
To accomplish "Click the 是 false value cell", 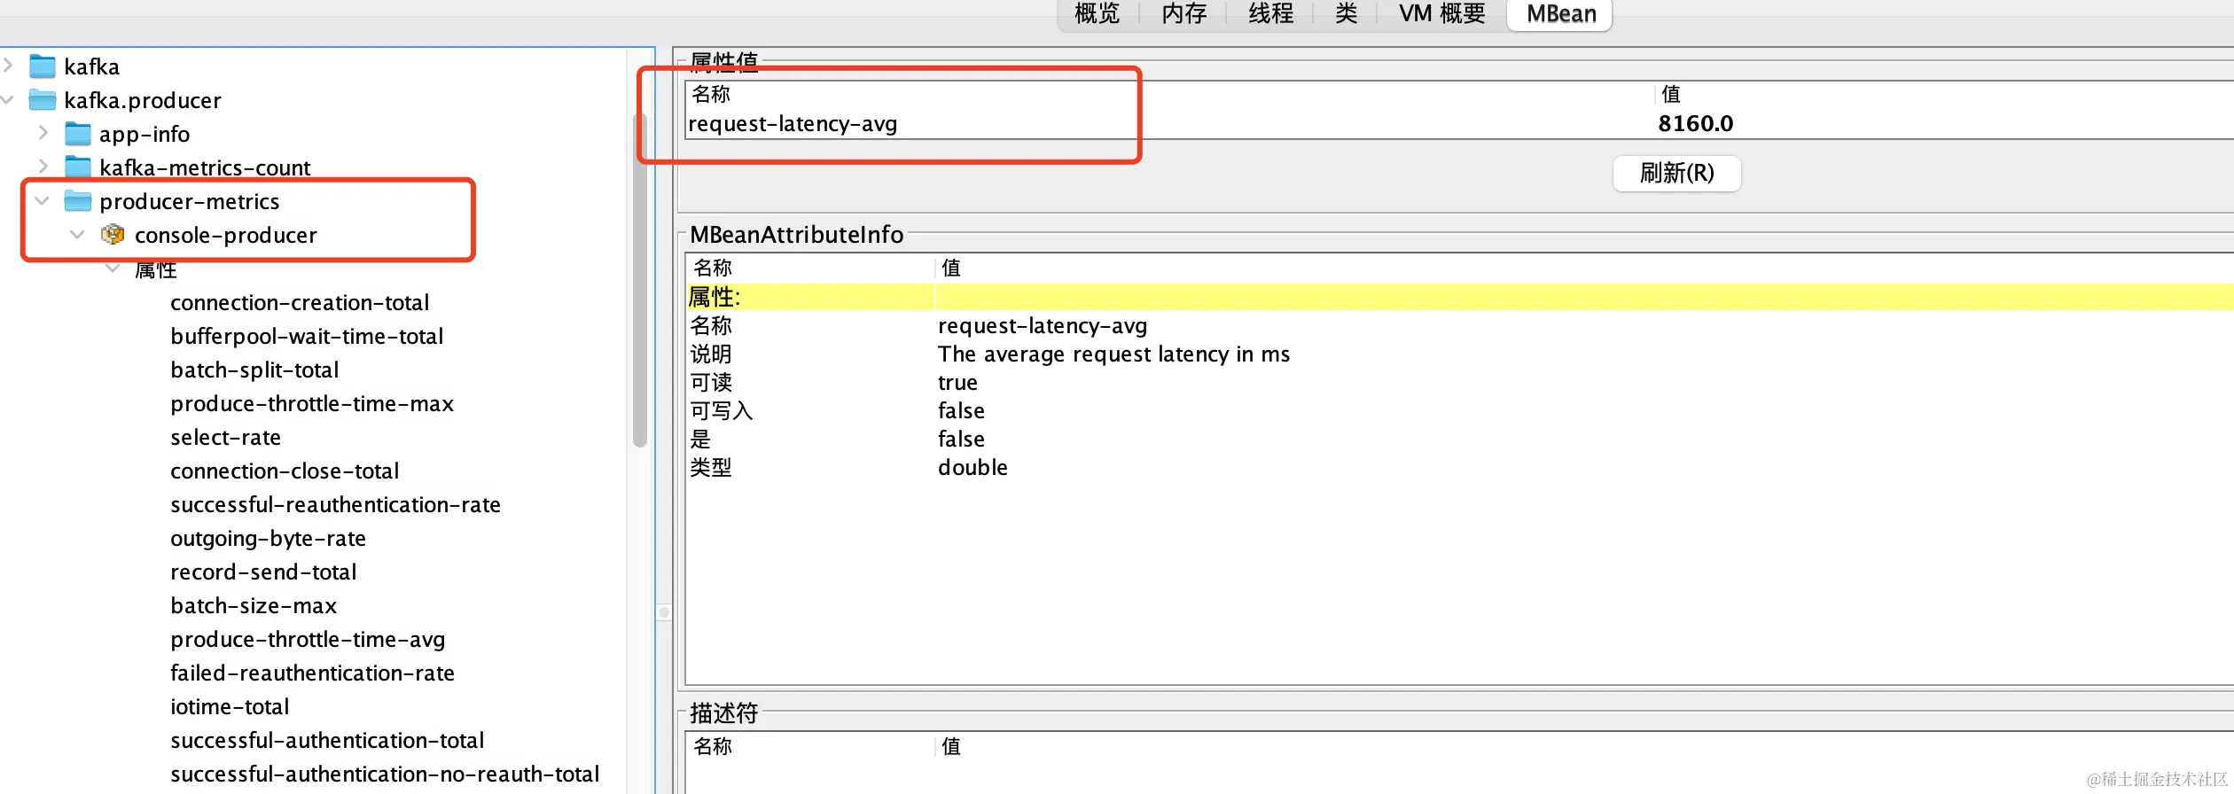I will (x=961, y=440).
